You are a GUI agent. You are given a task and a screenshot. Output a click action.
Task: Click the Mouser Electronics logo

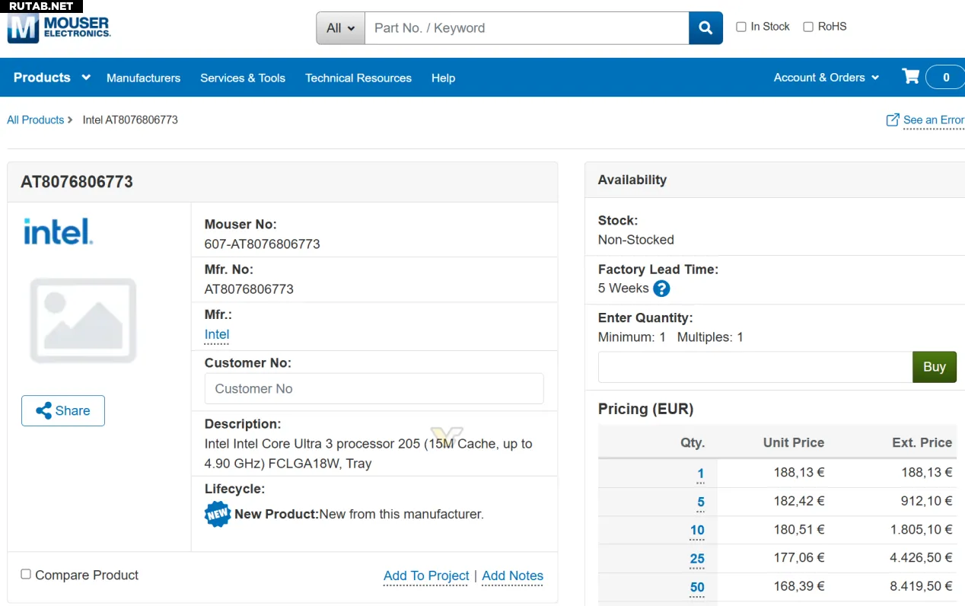pyautogui.click(x=59, y=29)
